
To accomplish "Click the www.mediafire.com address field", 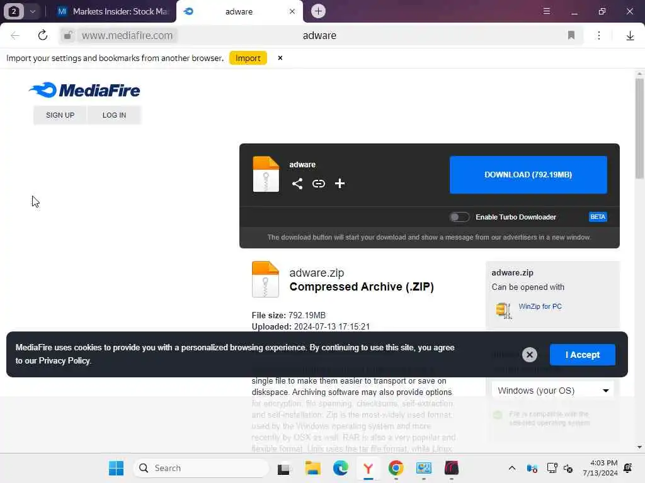I will pos(127,35).
